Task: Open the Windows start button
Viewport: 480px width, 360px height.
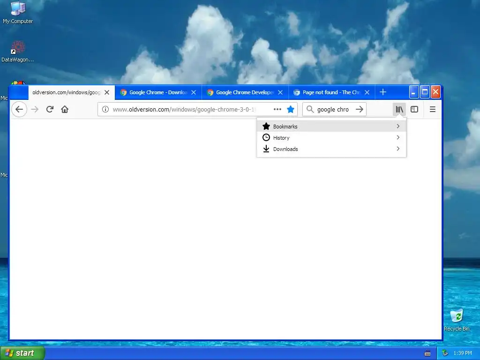Action: (x=22, y=353)
